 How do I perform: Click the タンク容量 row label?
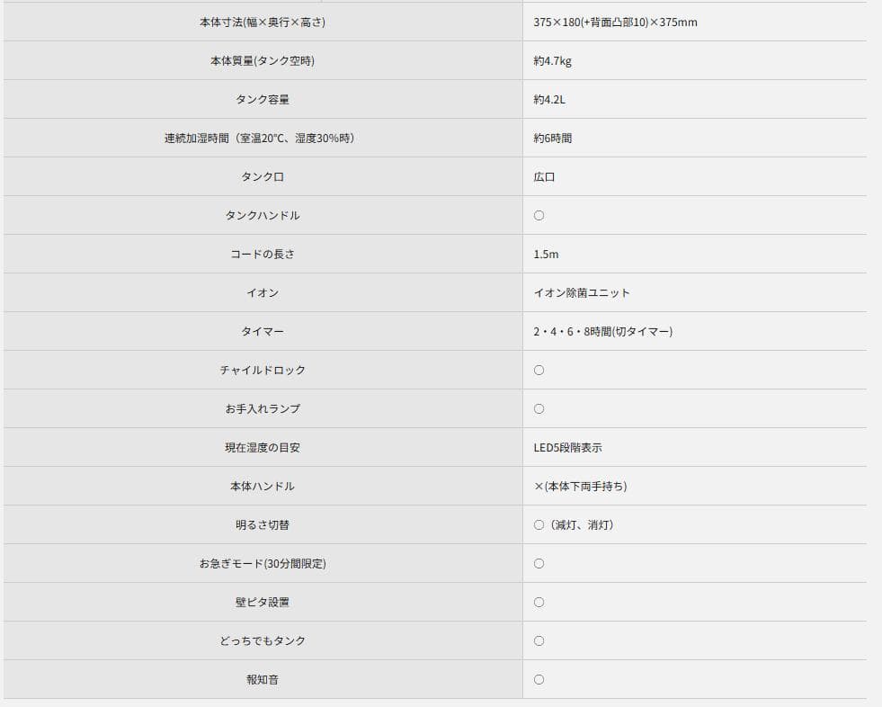262,100
